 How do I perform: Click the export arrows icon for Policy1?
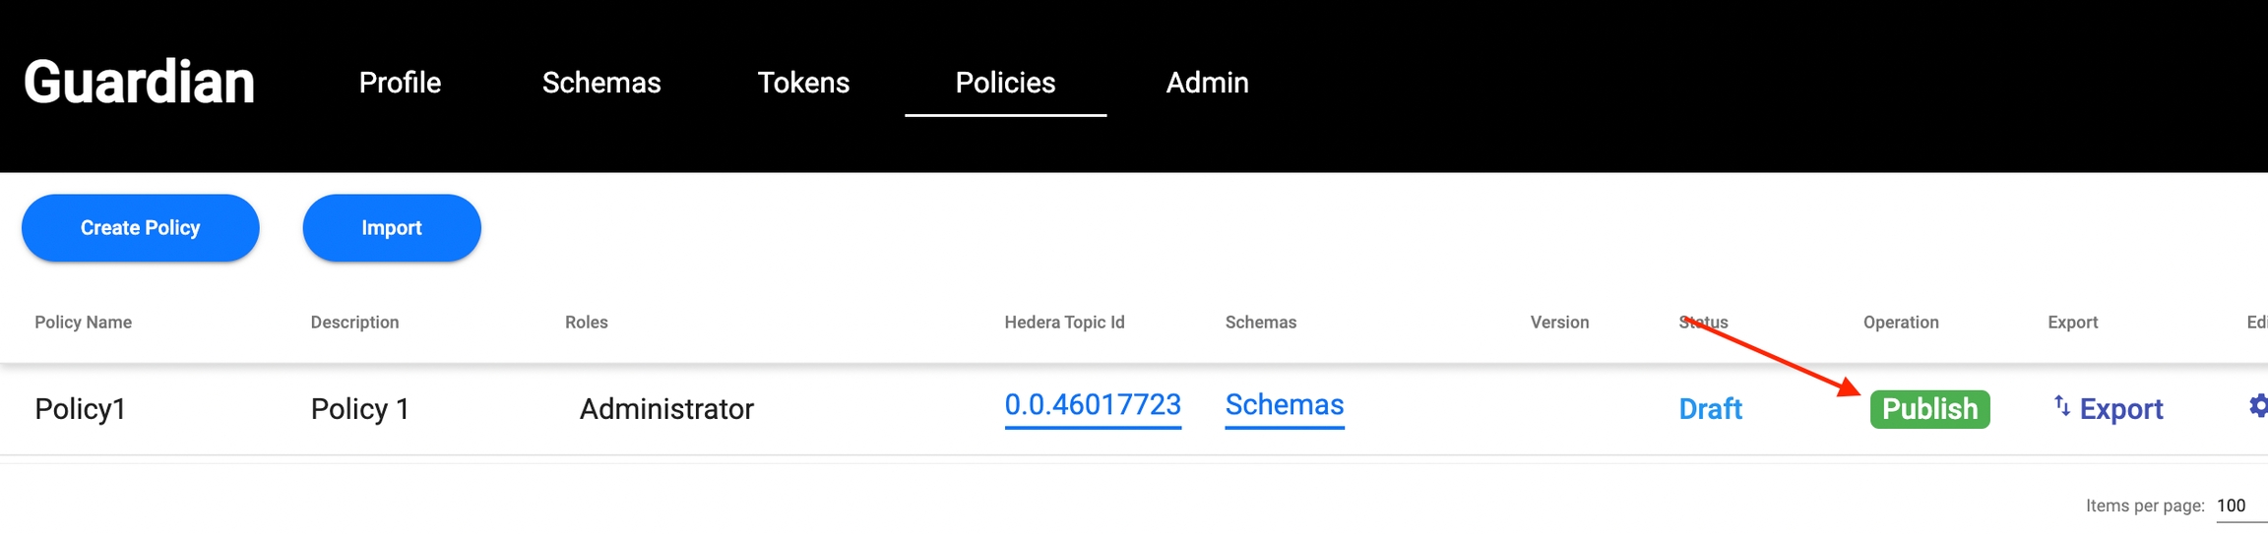(x=2061, y=406)
